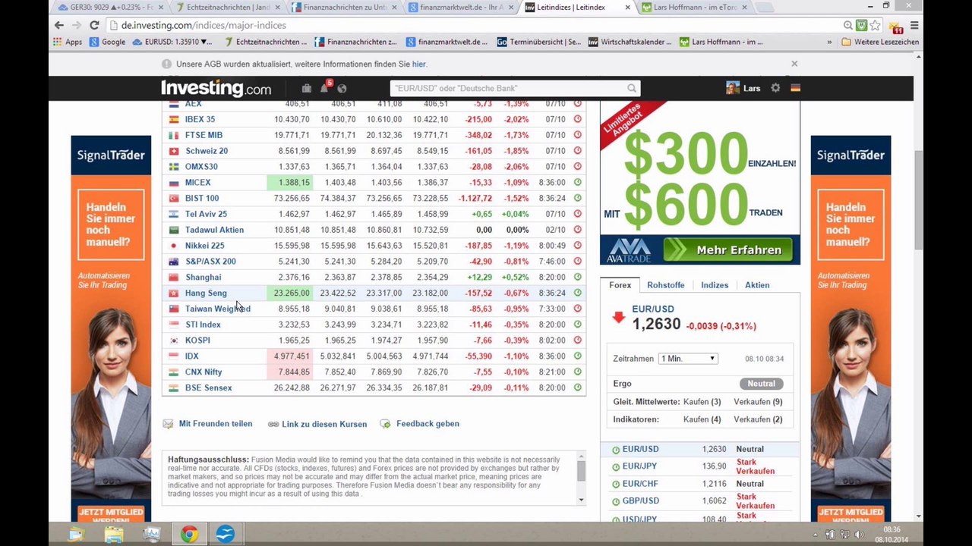The width and height of the screenshot is (972, 546).
Task: Switch to the Forex tab
Action: [x=620, y=285]
